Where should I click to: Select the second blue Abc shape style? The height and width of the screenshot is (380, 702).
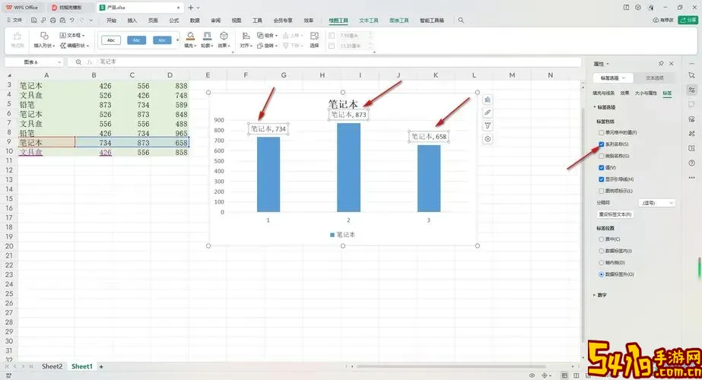(x=162, y=40)
